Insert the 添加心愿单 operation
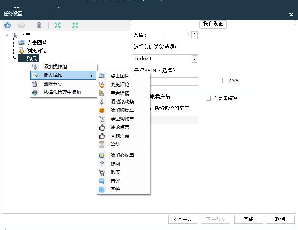Image resolution: width=298 pixels, height=230 pixels. pos(123,155)
